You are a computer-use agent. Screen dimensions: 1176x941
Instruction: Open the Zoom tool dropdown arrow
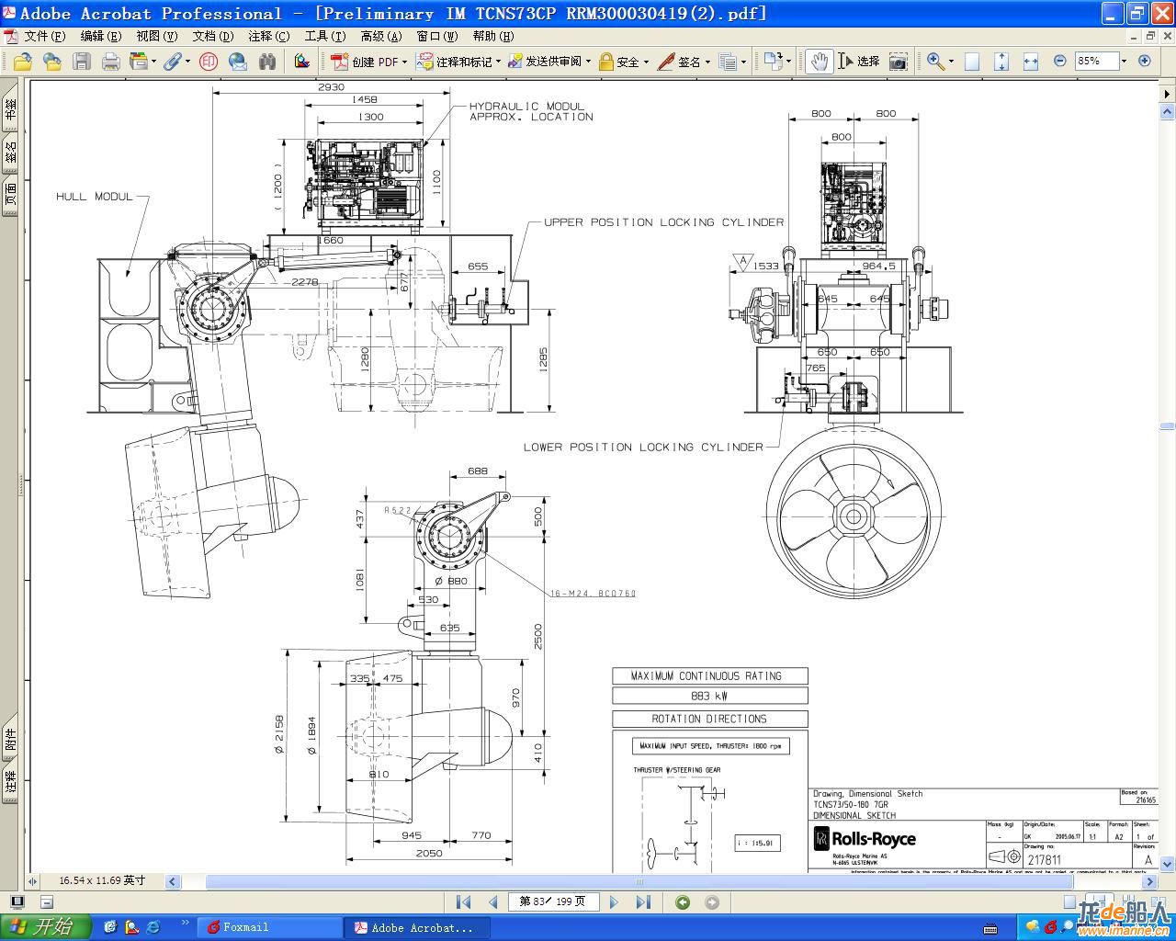(x=951, y=62)
